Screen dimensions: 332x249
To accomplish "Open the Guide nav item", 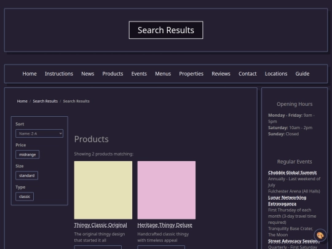I will coord(302,74).
